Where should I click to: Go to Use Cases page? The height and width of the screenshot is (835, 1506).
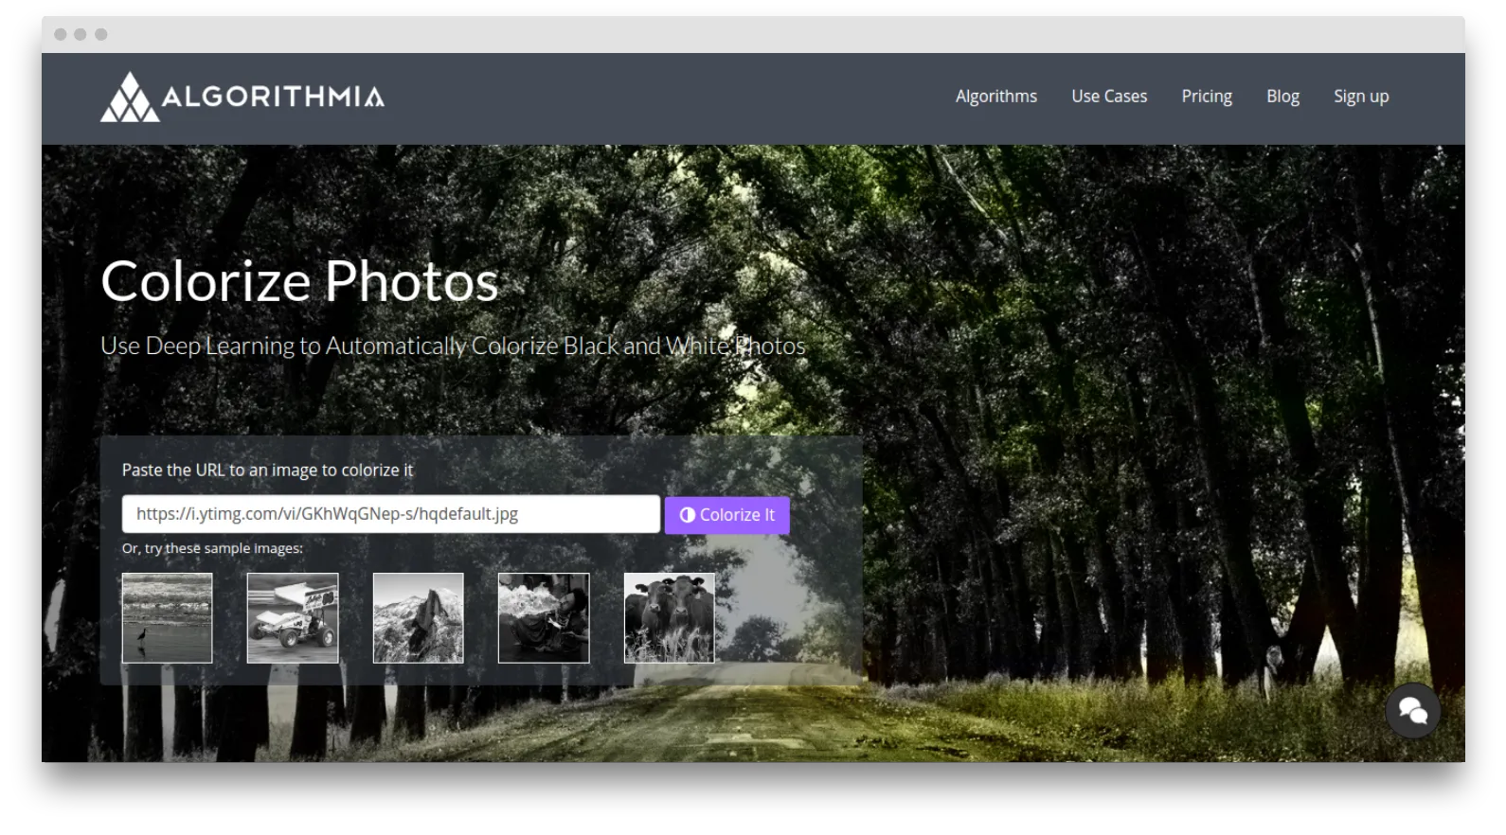(1109, 97)
